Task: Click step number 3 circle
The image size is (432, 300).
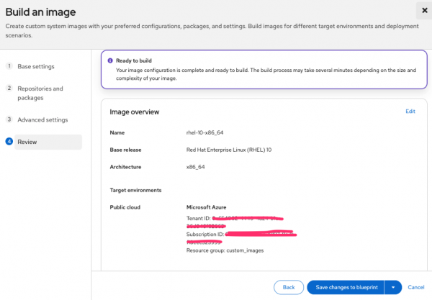Action: [x=9, y=119]
